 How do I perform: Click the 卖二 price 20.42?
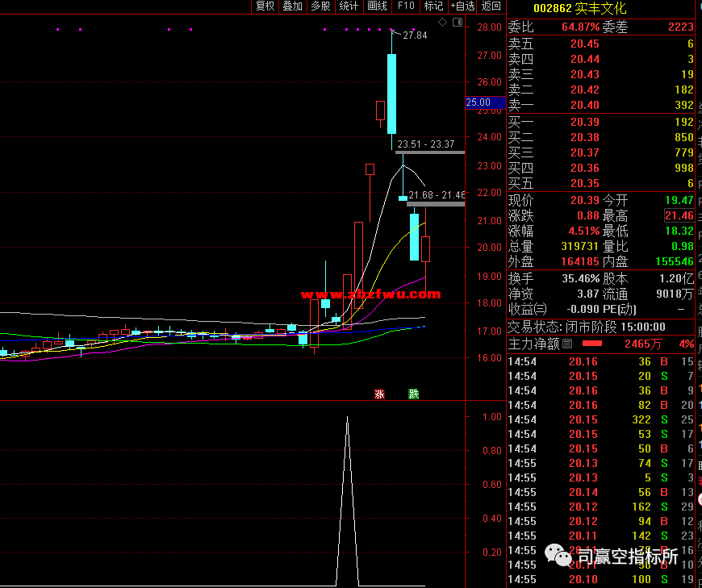click(585, 90)
